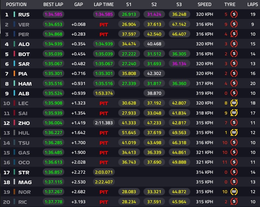Image resolution: width=260 pixels, height=207 pixels.
Task: Click Albon's lap time 1:53.374
Action: [104, 93]
